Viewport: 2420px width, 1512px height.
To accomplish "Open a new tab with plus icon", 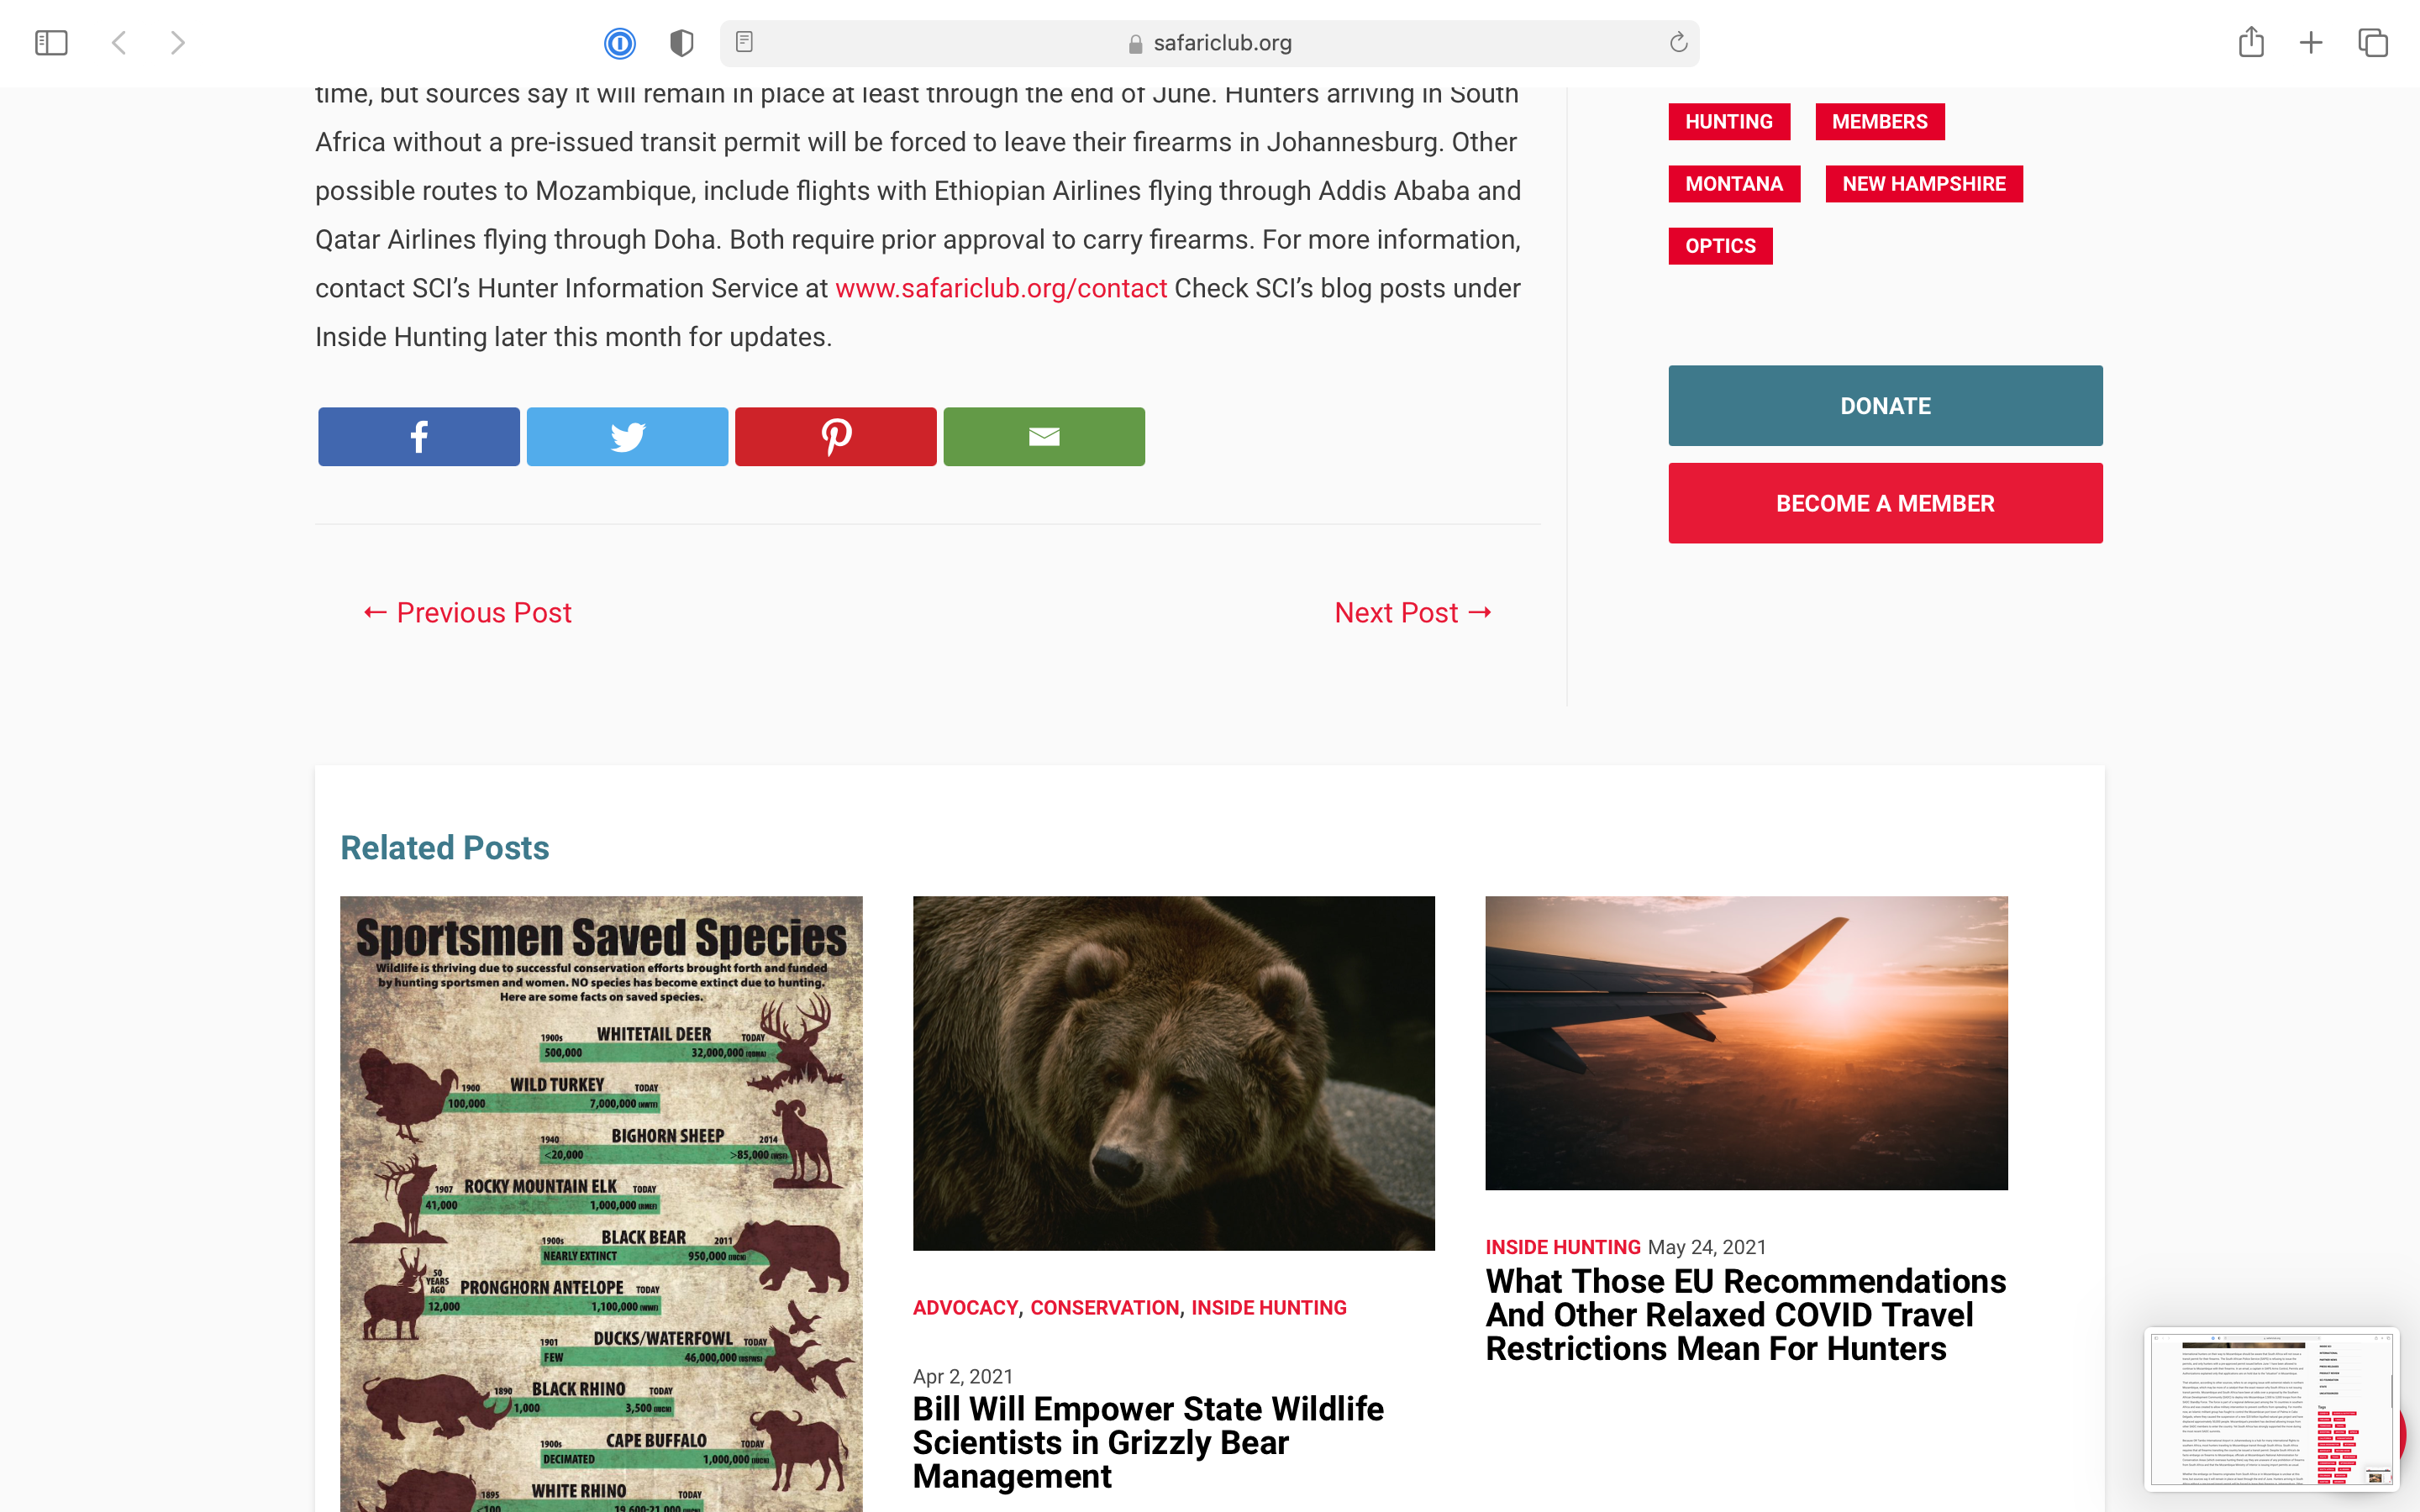I will click(2311, 43).
